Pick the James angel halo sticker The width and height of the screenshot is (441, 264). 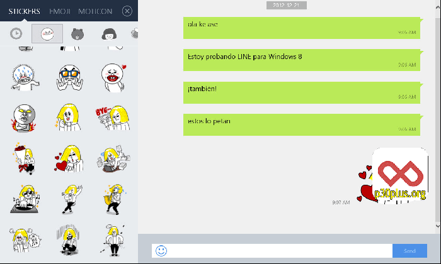(x=113, y=240)
